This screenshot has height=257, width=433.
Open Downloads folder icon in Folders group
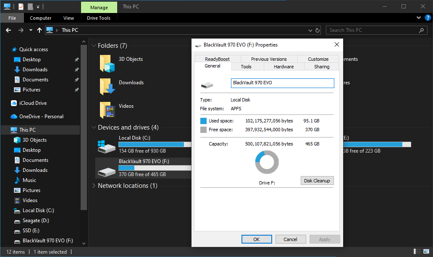point(107,87)
